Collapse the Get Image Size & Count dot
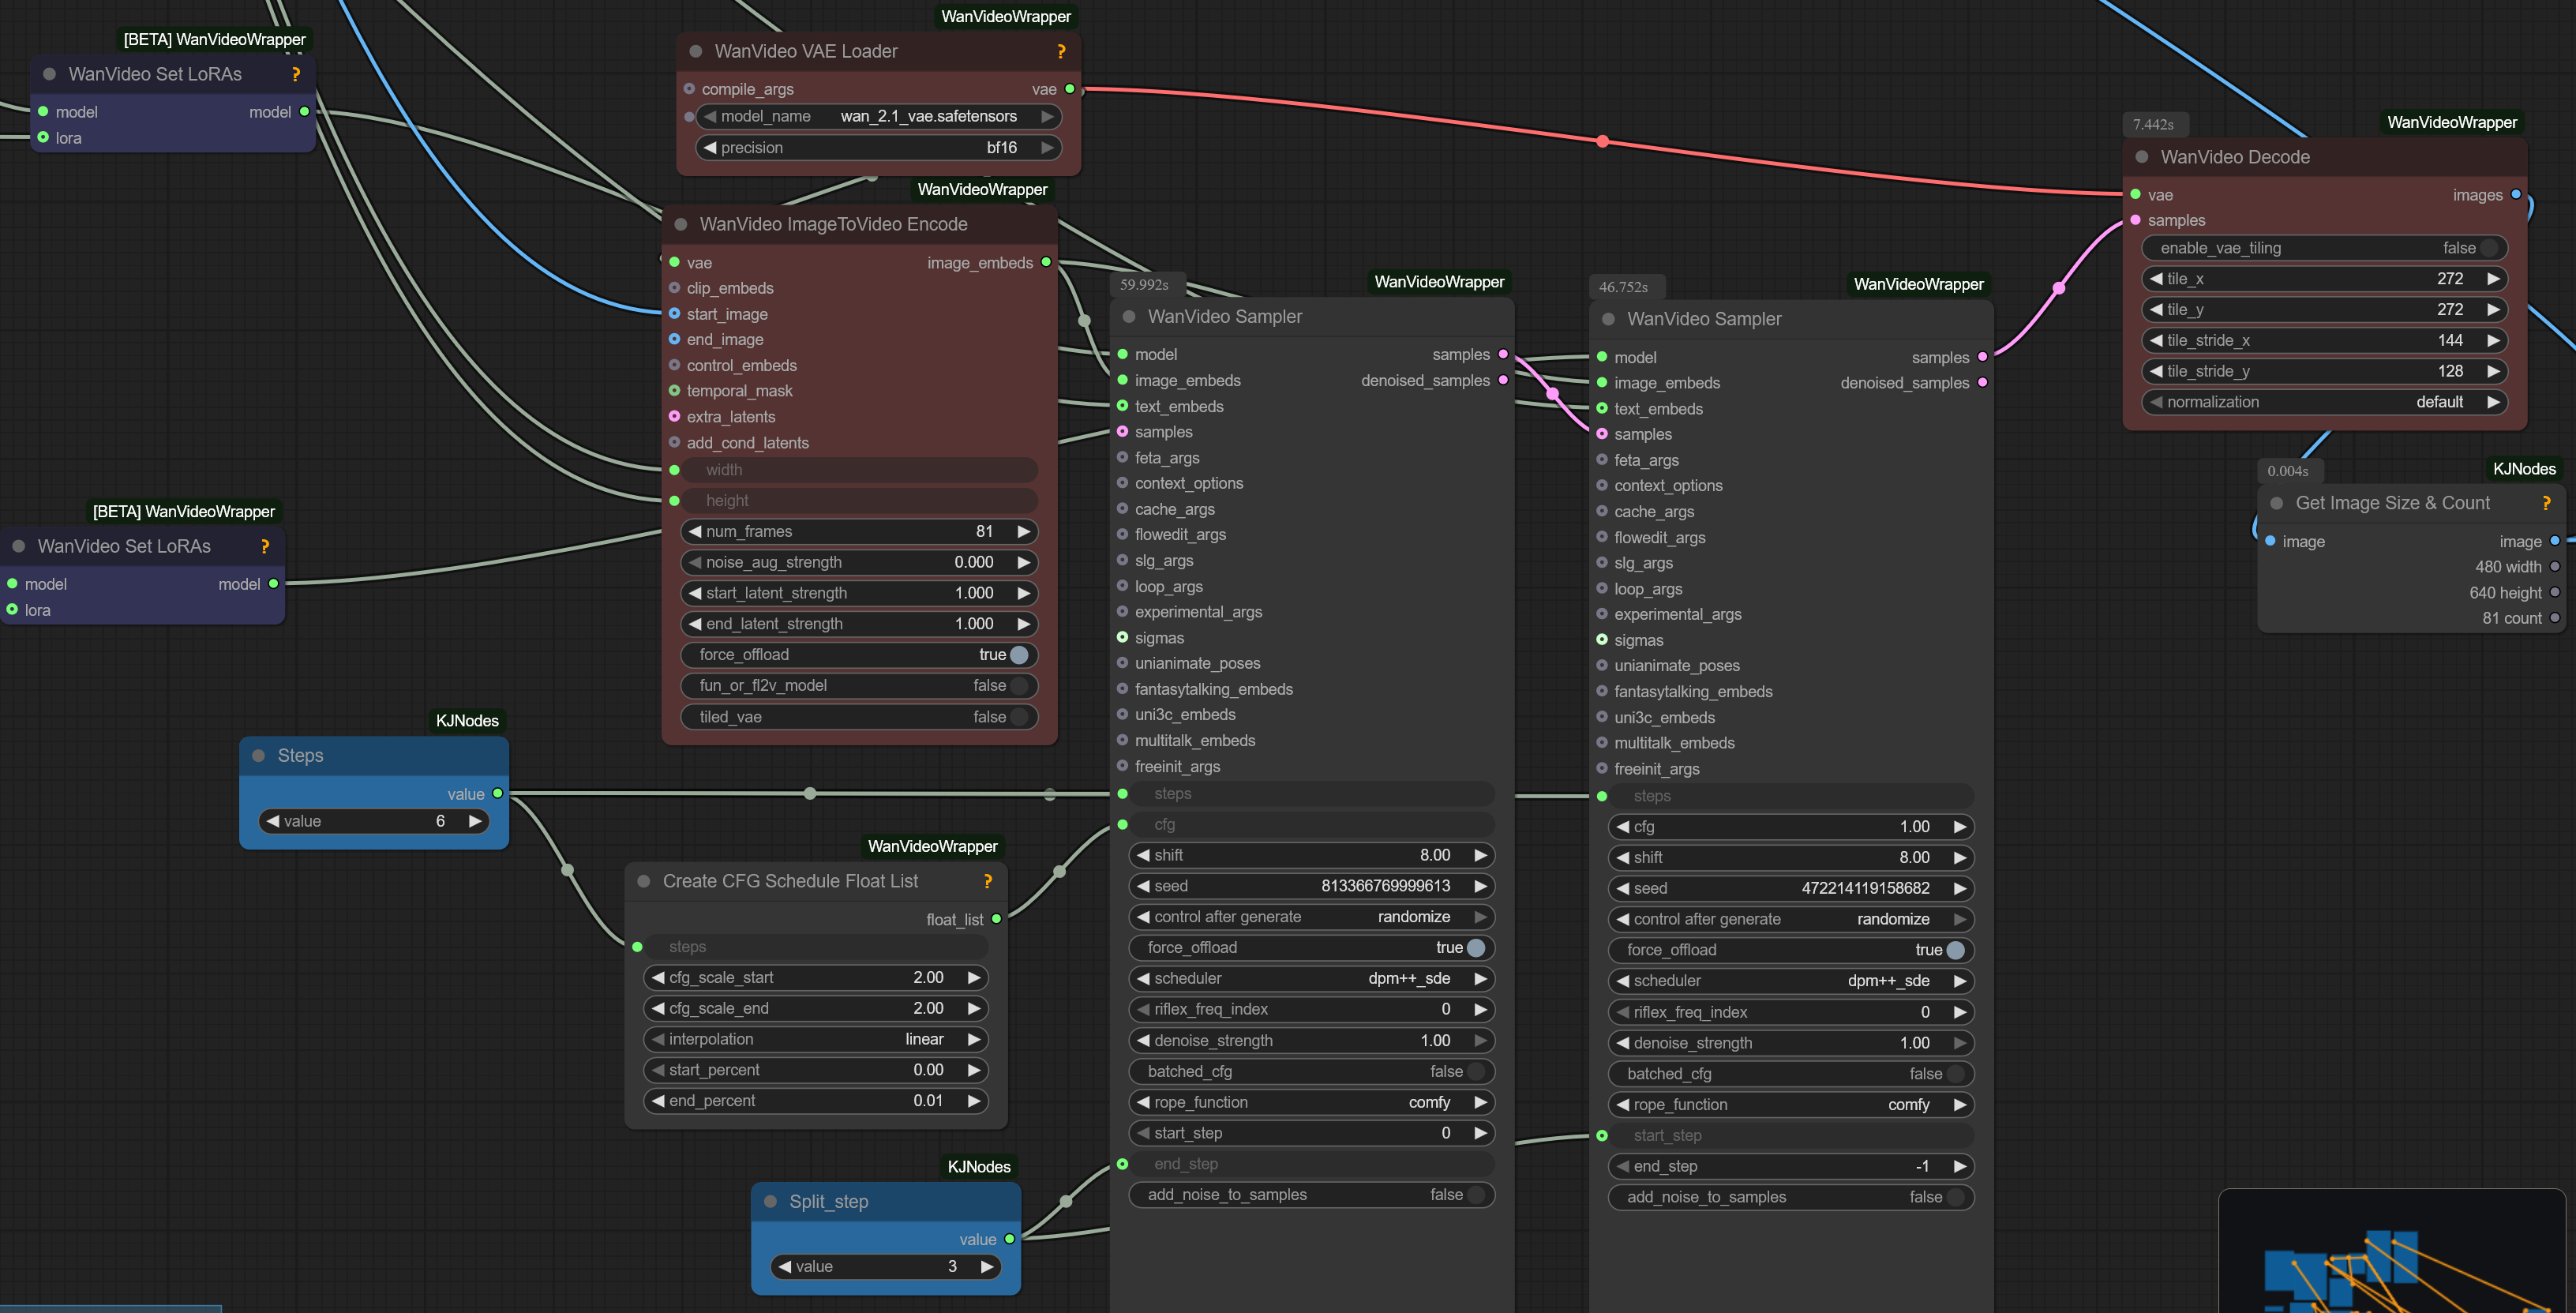Screen dimensions: 2576x1313 2277,503
